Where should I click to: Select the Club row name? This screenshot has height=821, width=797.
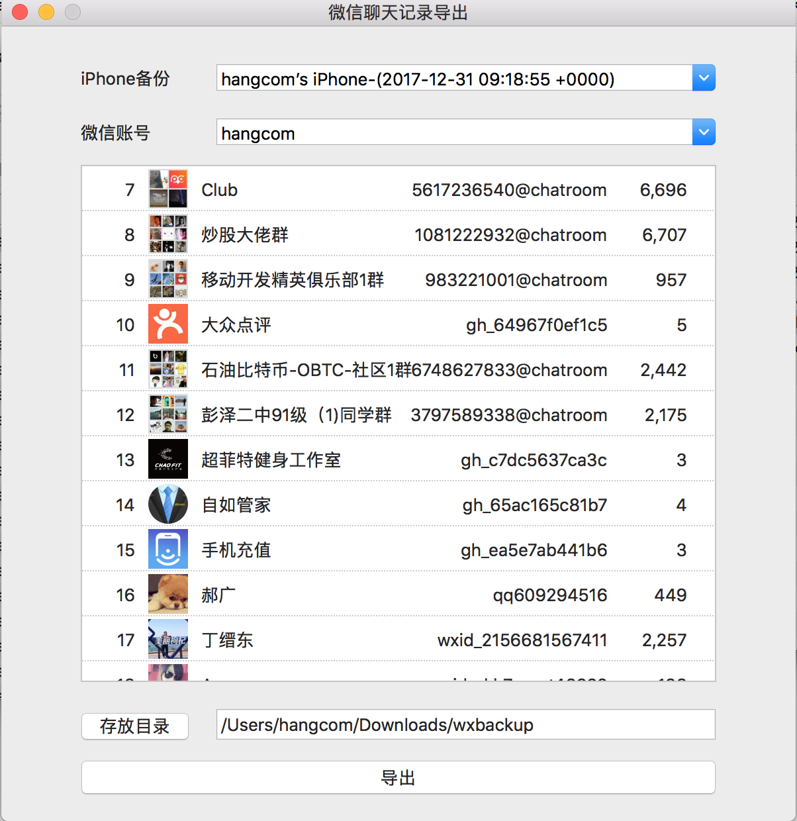coord(220,190)
